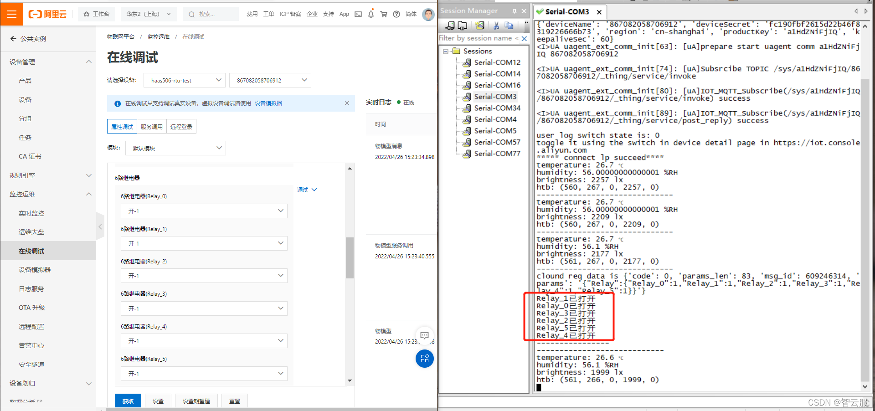Viewport: 875px width, 411px height.
Task: Switch to the 服务调用 tab
Action: click(151, 127)
